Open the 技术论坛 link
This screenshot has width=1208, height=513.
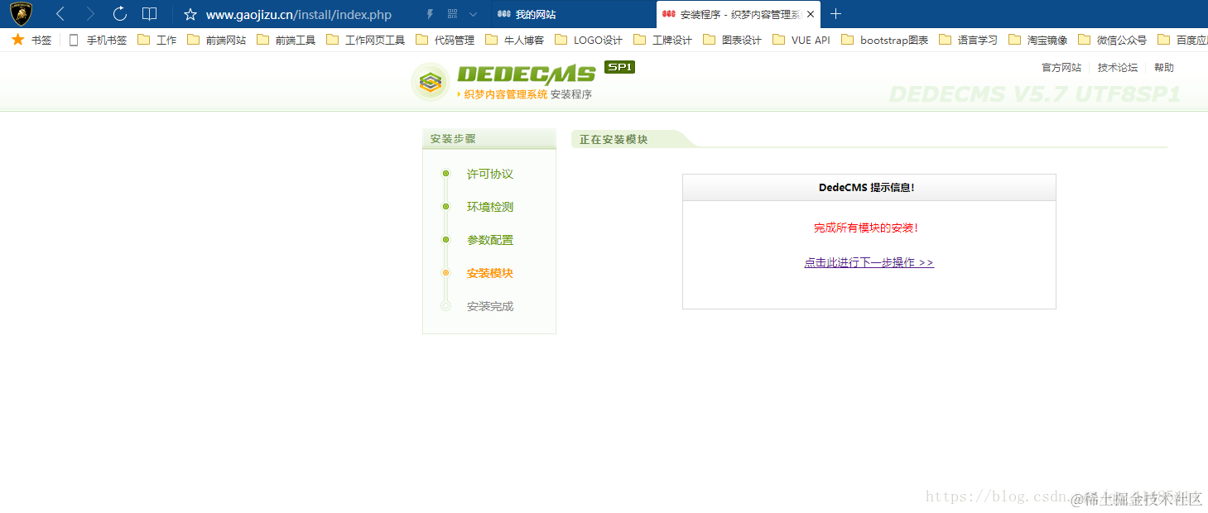pos(1118,68)
